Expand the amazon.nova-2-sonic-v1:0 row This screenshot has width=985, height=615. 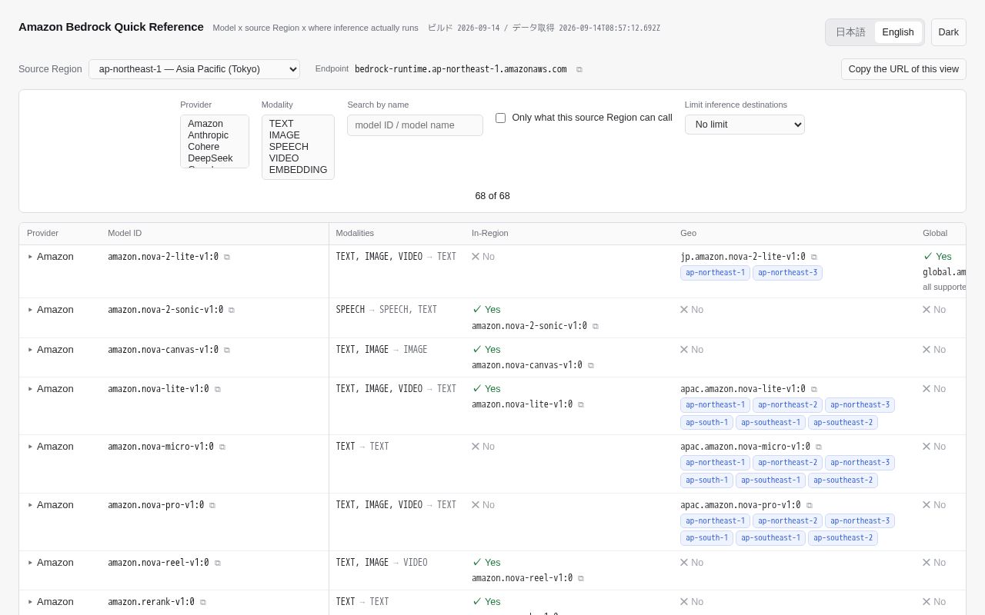point(31,310)
